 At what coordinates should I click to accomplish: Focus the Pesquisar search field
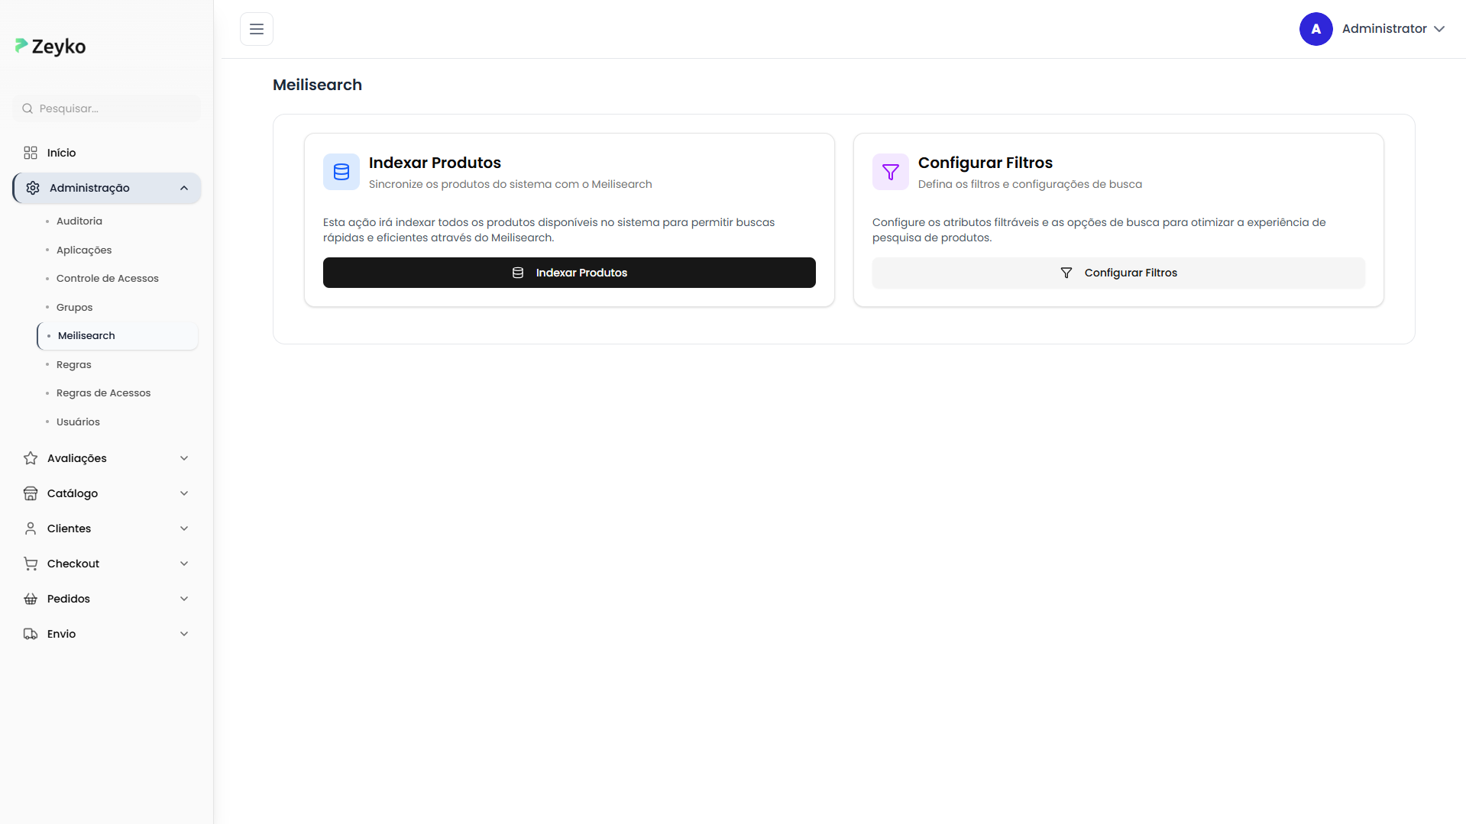click(x=115, y=108)
